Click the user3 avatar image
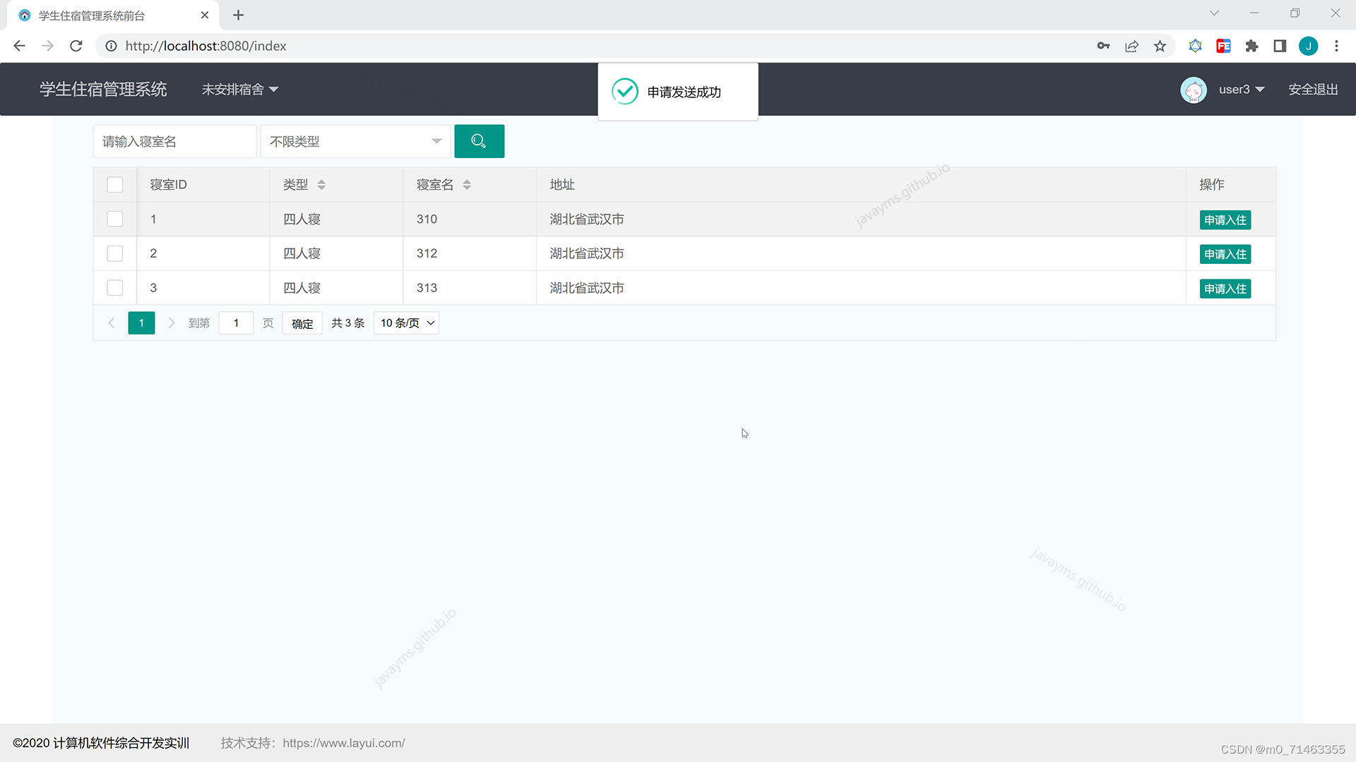The image size is (1356, 762). (x=1193, y=90)
